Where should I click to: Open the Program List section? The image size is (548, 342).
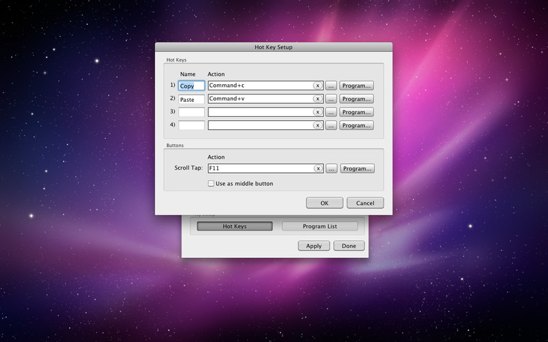[x=319, y=226]
